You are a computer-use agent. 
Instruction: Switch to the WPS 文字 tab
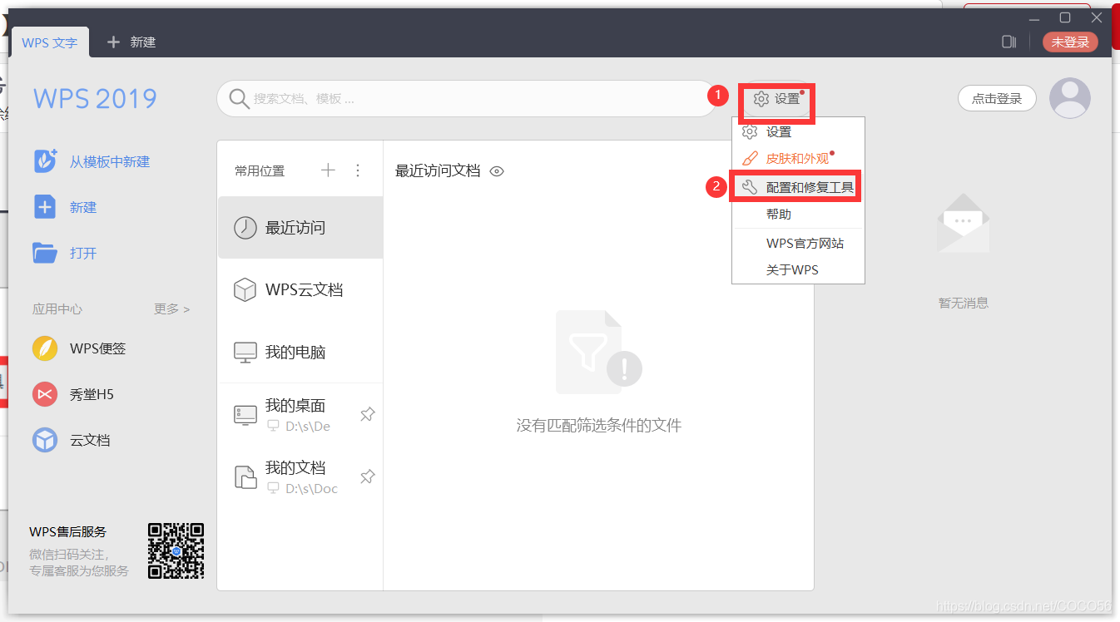[x=49, y=42]
